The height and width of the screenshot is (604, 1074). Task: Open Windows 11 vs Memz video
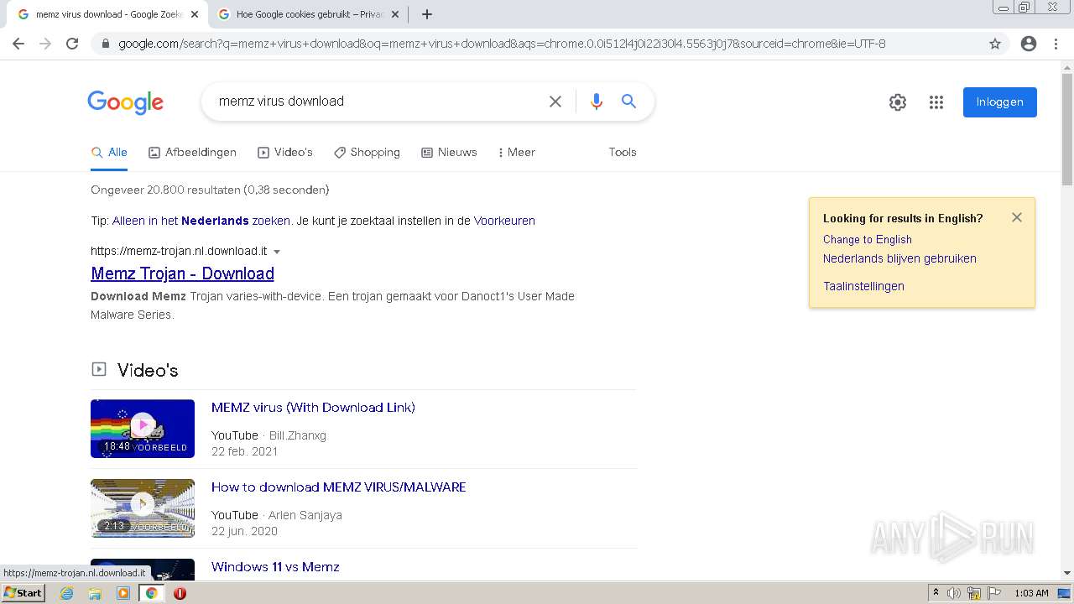click(275, 567)
